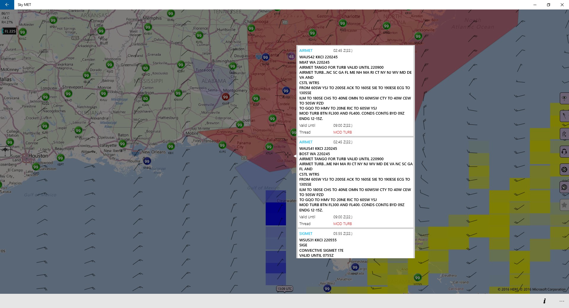This screenshot has width=569, height=308.
Task: Open the SIGMET WSUS31 entry header
Action: (306, 234)
